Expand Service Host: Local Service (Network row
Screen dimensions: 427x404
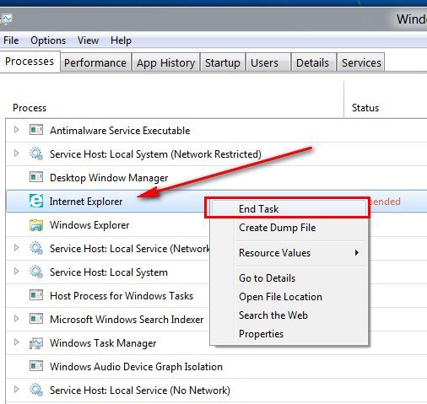point(16,248)
